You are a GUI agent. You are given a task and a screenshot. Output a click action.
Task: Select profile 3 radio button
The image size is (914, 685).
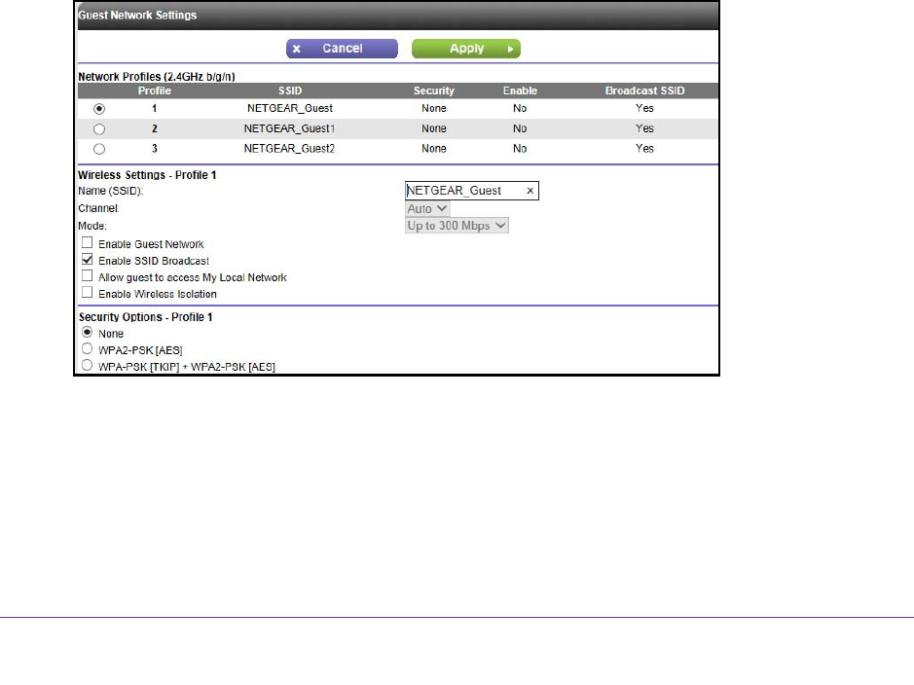(99, 149)
